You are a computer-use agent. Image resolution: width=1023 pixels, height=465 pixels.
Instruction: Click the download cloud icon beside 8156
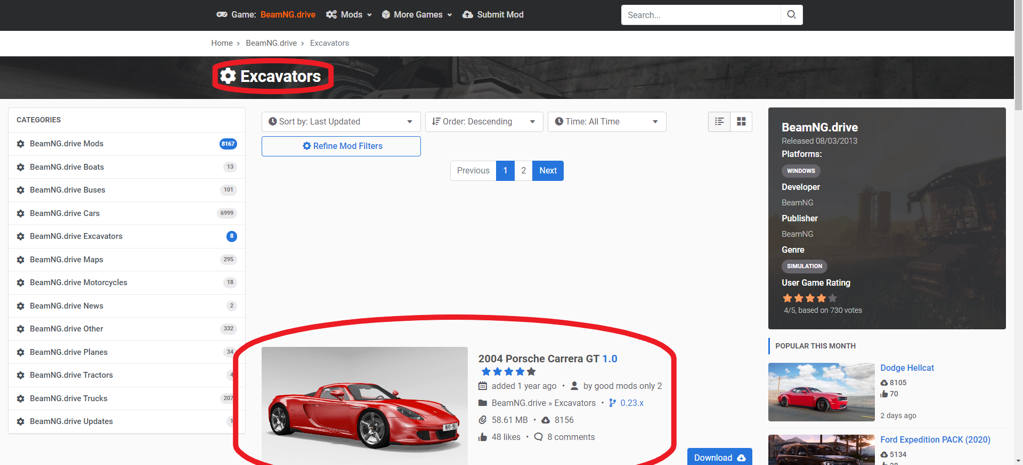point(546,420)
